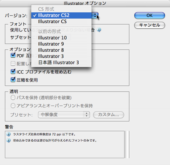Screen dimensions: 170x165
Task: Choose Illustrator 8 format entry
Action: pyautogui.click(x=61, y=50)
